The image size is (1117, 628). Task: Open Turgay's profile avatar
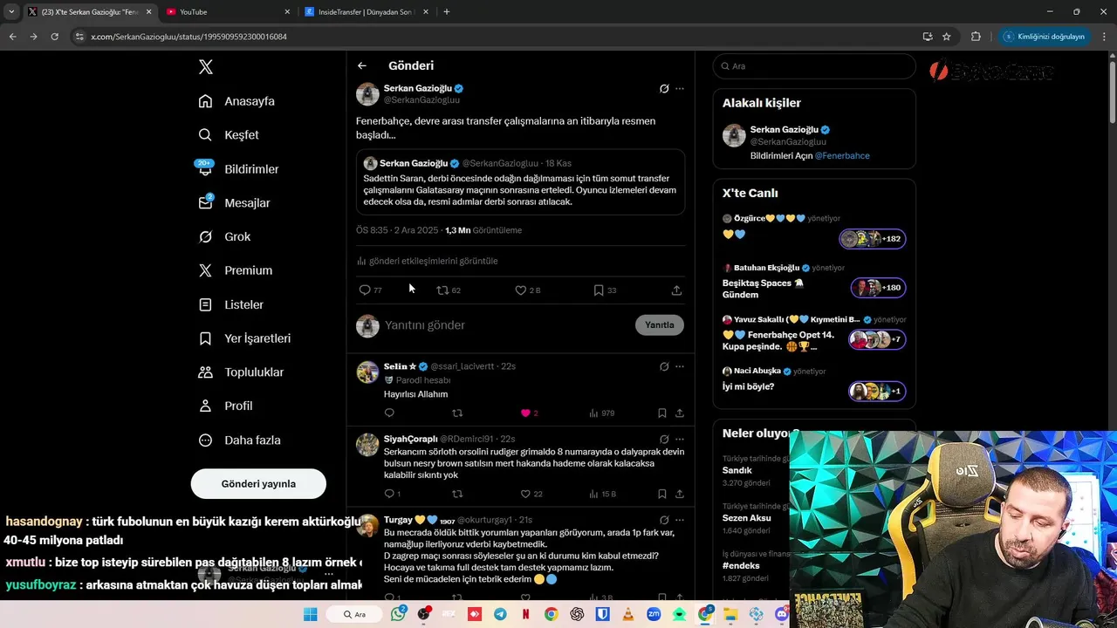[367, 526]
